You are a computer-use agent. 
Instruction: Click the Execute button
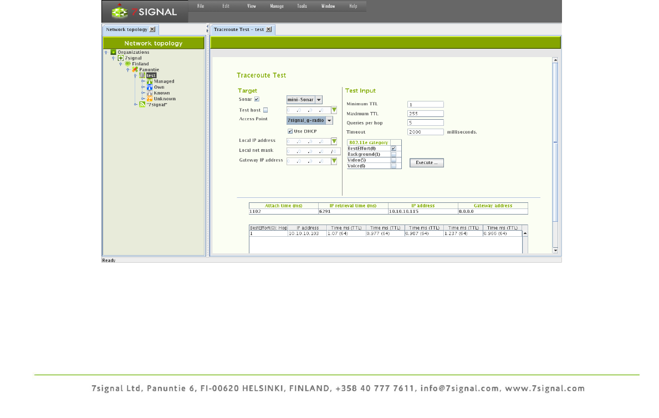[x=427, y=163]
